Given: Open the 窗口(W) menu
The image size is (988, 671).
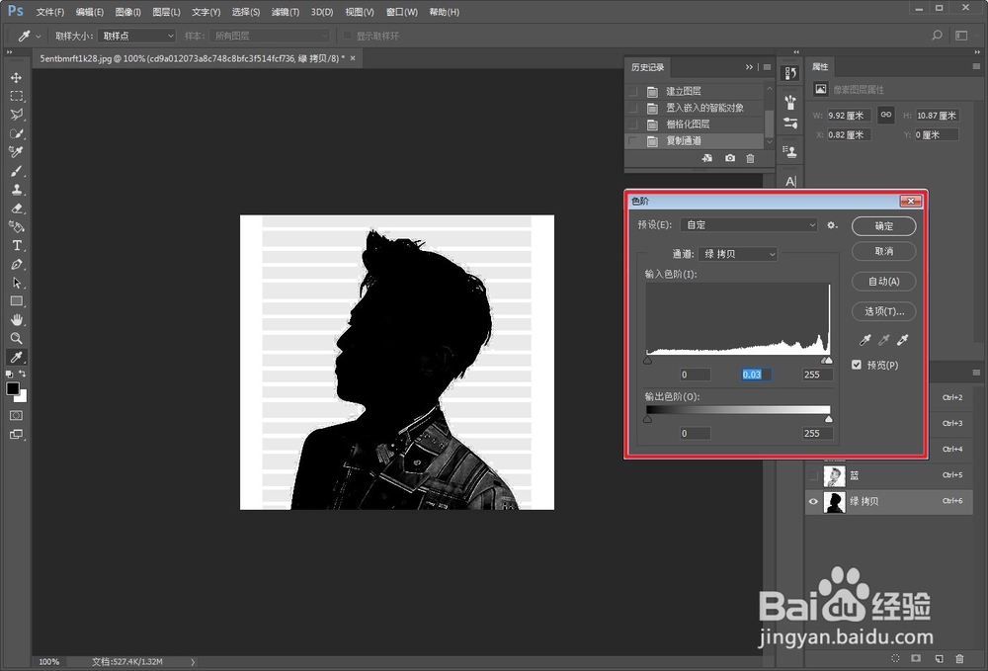Looking at the screenshot, I should pyautogui.click(x=401, y=12).
